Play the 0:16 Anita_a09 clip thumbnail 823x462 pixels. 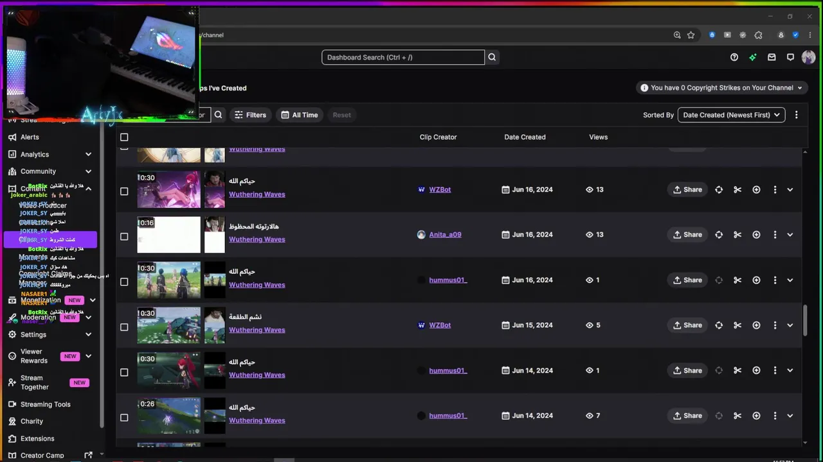pyautogui.click(x=168, y=235)
